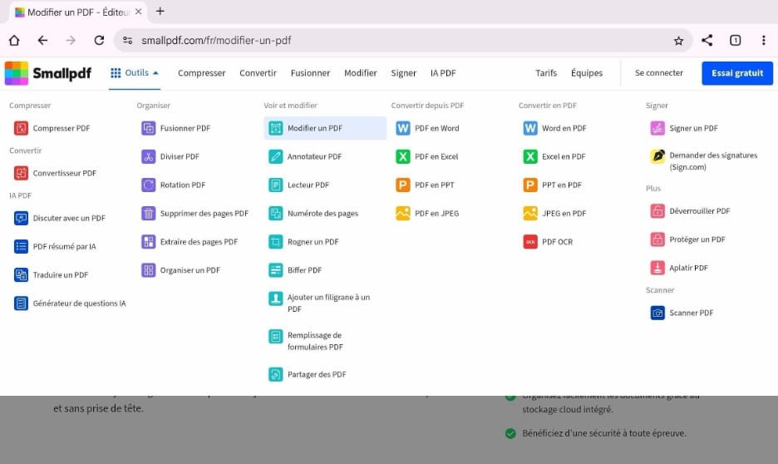Go back to the previous page
This screenshot has width=778, height=464.
click(x=42, y=40)
